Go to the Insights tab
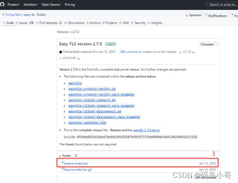This screenshot has height=183, width=238. click(x=155, y=23)
